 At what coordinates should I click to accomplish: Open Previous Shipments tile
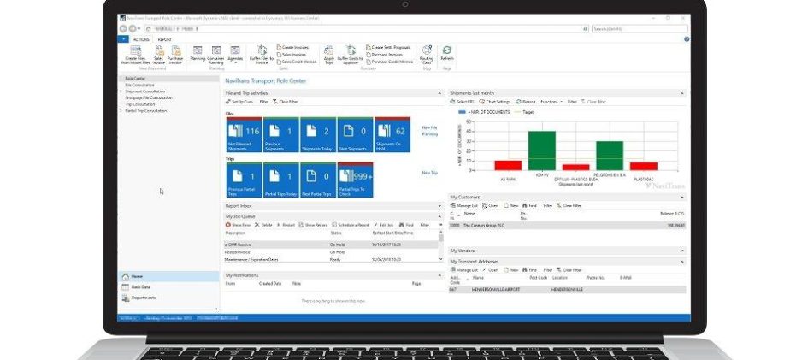pos(280,134)
